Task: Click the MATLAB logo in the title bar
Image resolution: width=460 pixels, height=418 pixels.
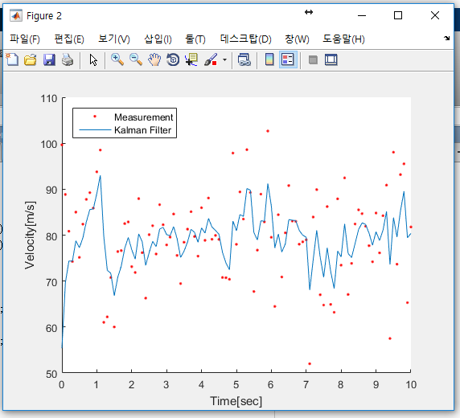Action: tap(16, 15)
